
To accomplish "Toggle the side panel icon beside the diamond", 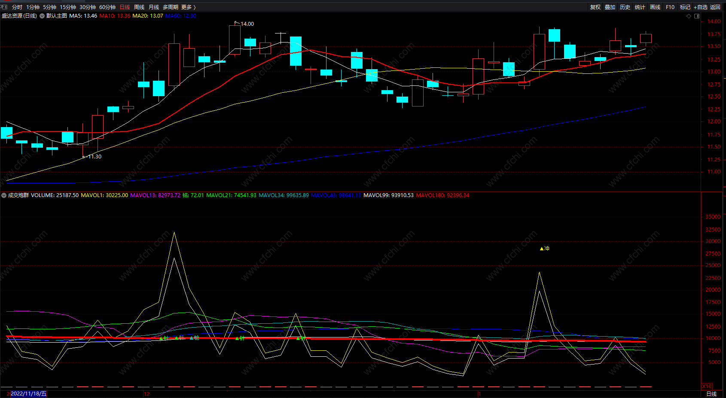I will coord(697,16).
